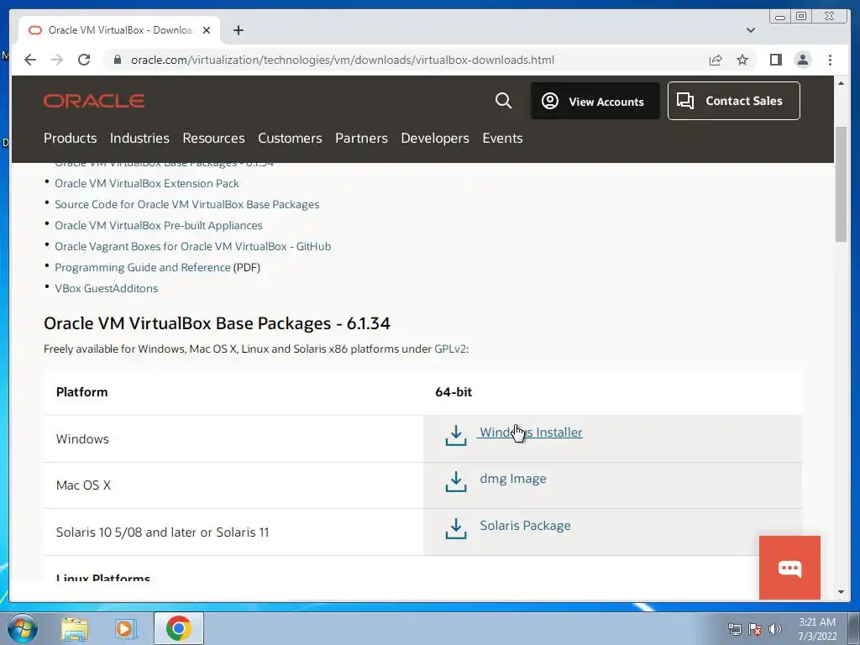Go back using the browser back arrow
This screenshot has width=860, height=645.
pyautogui.click(x=30, y=60)
